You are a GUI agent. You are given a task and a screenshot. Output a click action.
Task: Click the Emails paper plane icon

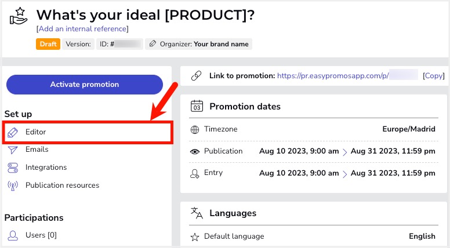[13, 150]
